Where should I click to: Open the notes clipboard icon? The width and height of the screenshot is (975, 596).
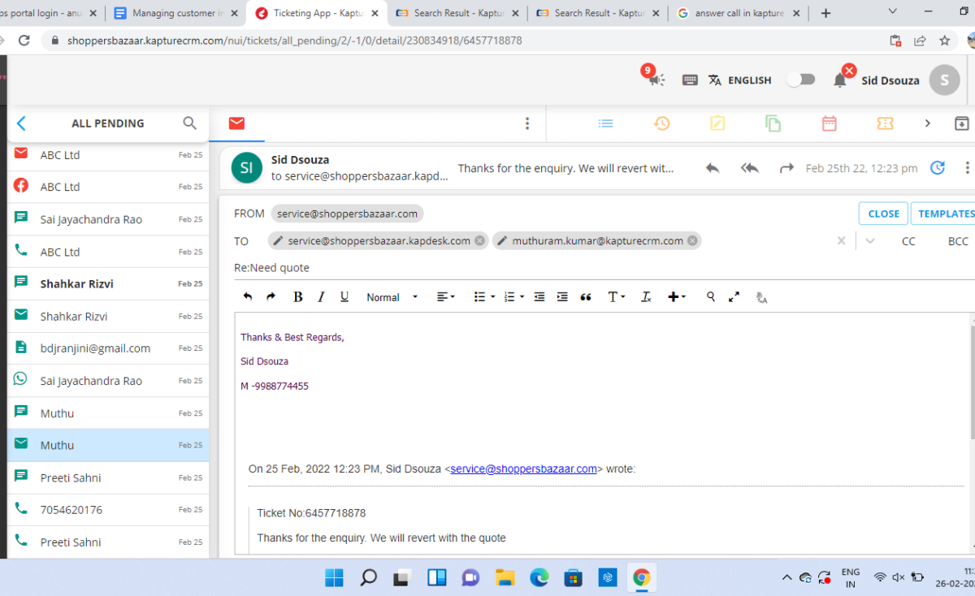point(717,123)
